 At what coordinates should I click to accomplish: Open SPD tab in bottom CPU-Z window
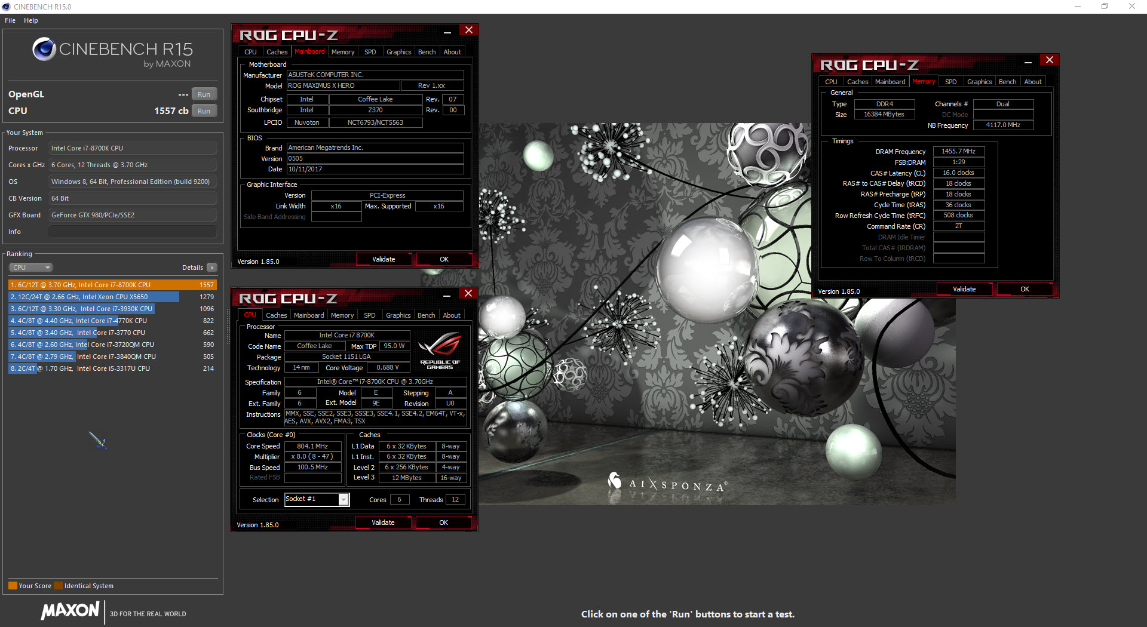tap(370, 315)
